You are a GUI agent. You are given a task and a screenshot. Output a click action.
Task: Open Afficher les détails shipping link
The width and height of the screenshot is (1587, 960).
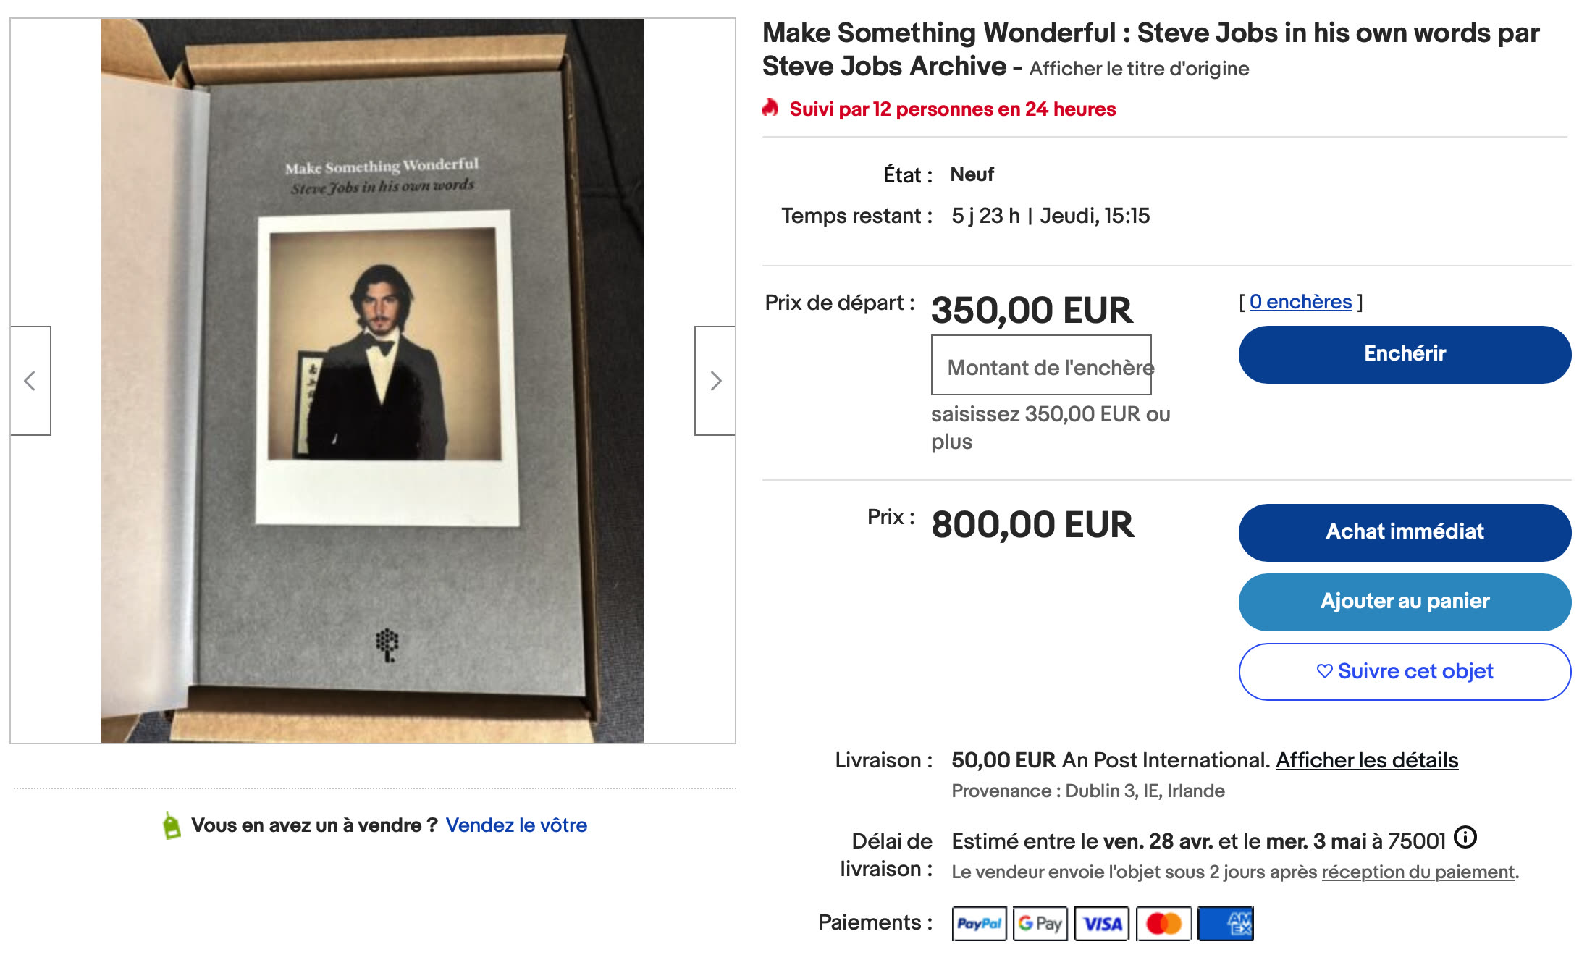point(1366,760)
